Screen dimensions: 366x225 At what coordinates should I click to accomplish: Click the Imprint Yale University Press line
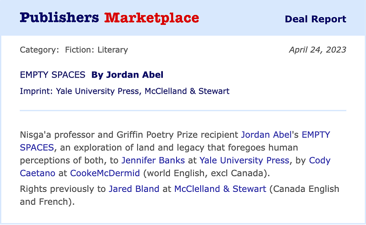(124, 91)
